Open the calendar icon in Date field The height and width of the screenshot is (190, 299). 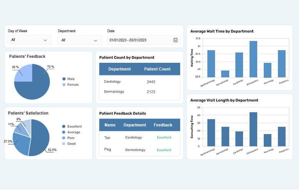tap(176, 40)
